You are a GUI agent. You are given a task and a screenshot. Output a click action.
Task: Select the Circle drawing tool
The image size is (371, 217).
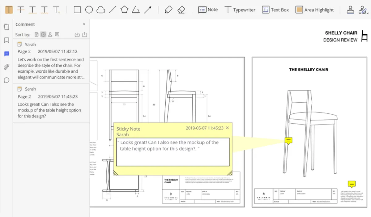tap(89, 10)
